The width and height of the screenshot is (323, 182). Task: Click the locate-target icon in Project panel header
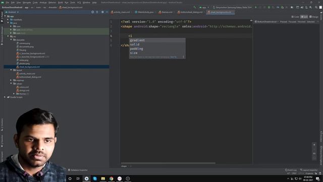pos(92,12)
